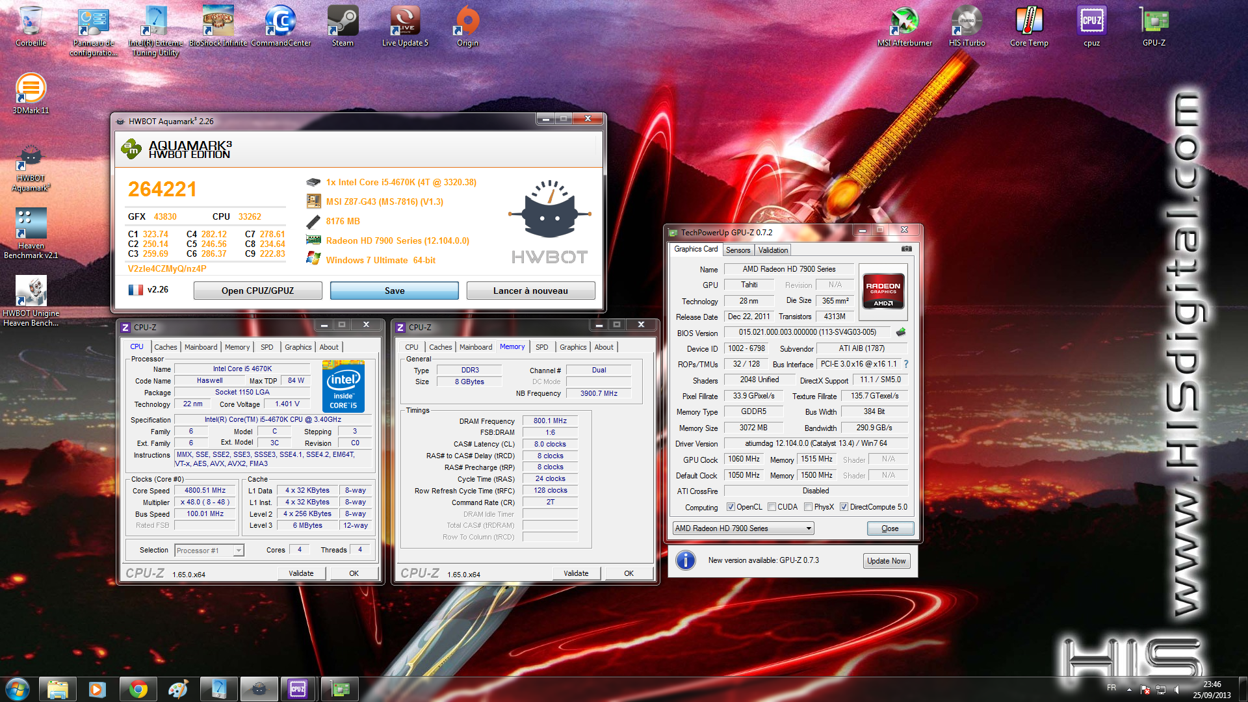
Task: Launch HIS iTurbo desktop icon
Action: click(x=967, y=26)
